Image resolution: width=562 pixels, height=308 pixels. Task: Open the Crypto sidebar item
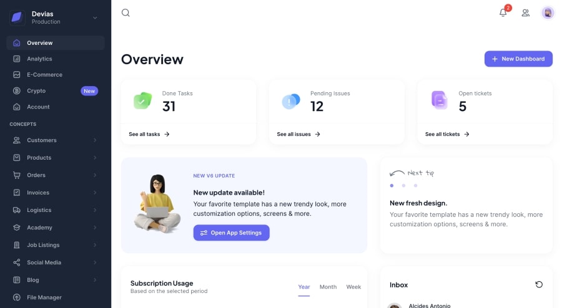pos(36,90)
